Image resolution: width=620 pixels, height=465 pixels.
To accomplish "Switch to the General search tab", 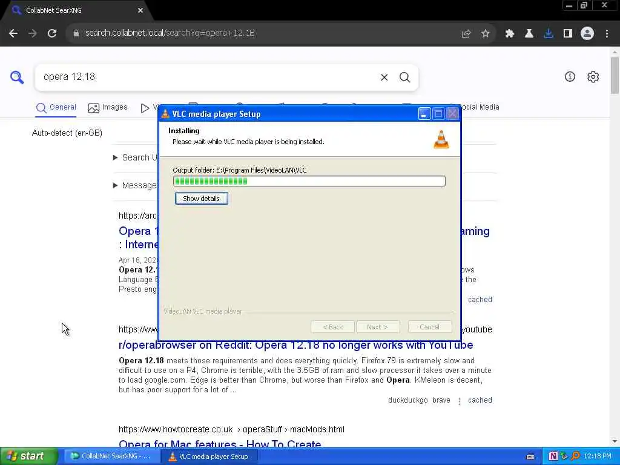I will 56,108.
